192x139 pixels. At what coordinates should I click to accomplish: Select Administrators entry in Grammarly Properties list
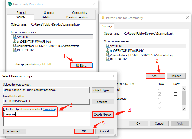[x=52, y=46]
